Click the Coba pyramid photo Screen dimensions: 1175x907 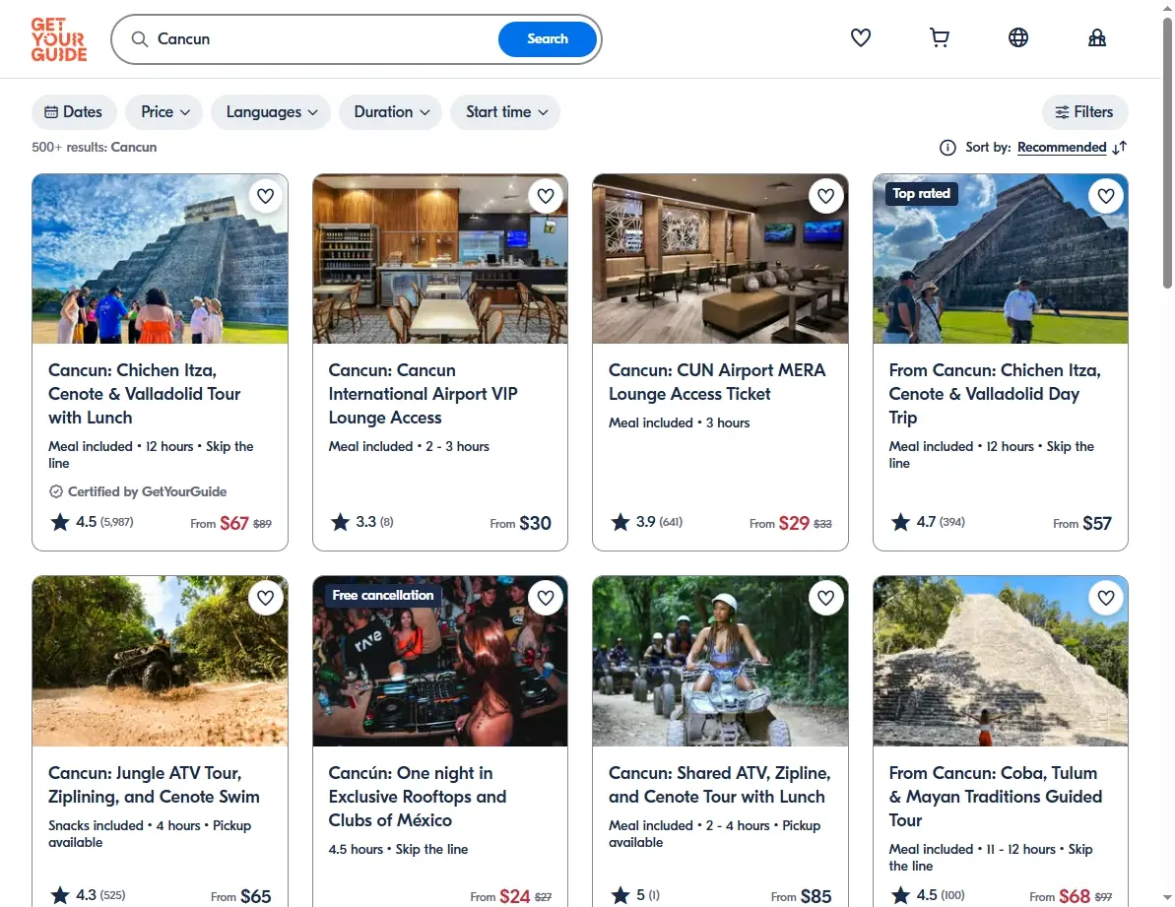(1001, 662)
